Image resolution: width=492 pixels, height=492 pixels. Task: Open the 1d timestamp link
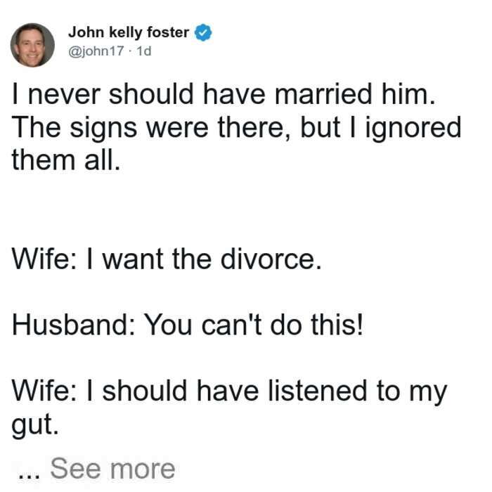144,51
